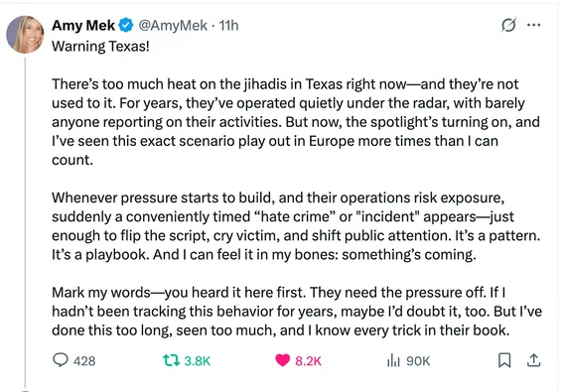Click the paragraph starting "Mark my words"
Viewport: 564px width, 392px height.
(297, 312)
